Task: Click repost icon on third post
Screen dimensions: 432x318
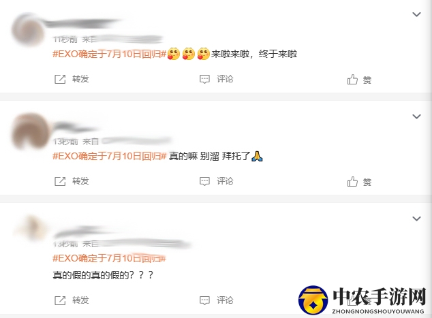Action: pos(60,300)
